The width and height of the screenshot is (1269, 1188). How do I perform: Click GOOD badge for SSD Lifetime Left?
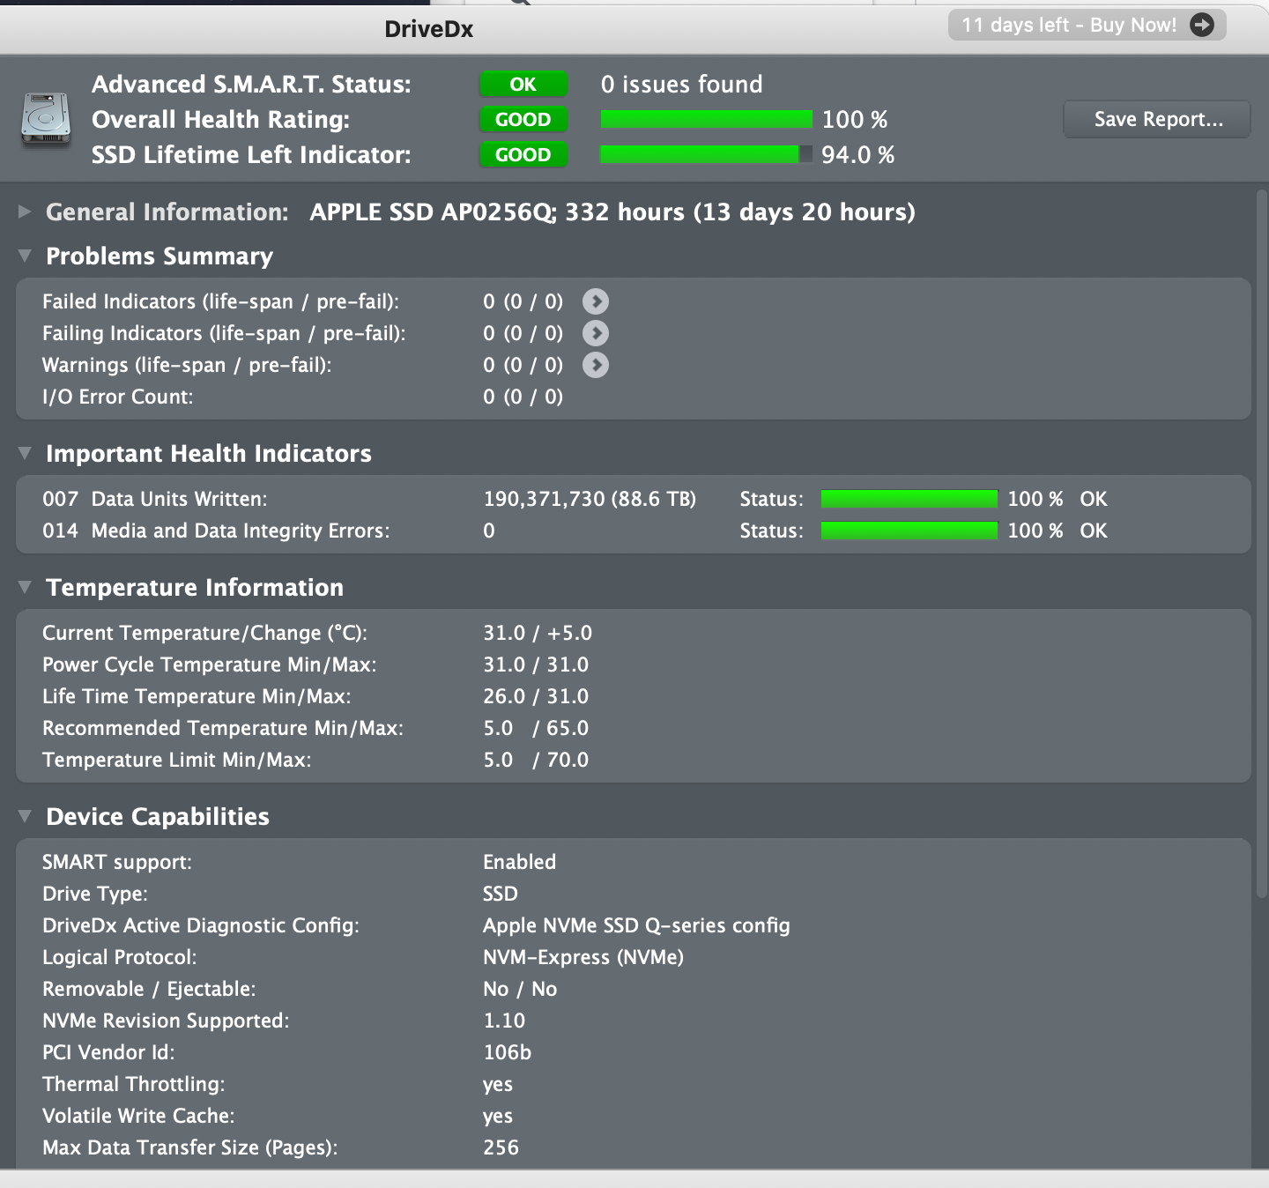523,155
